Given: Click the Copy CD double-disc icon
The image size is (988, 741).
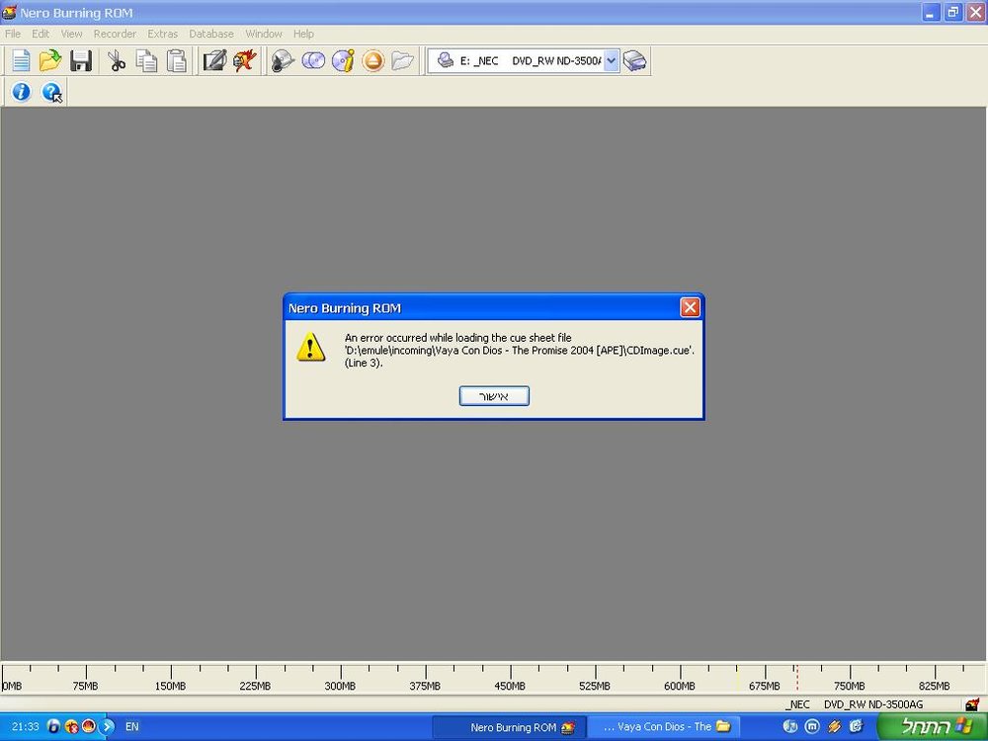Looking at the screenshot, I should 313,61.
